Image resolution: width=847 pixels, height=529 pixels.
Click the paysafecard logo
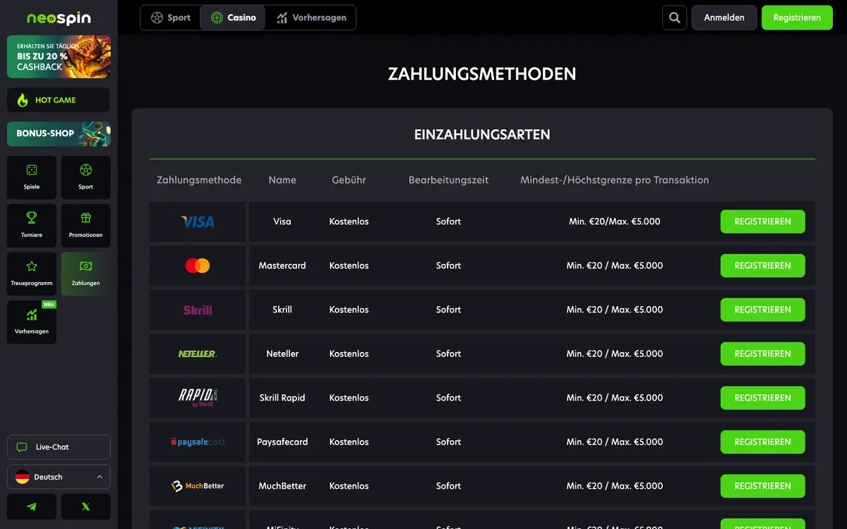pos(198,442)
